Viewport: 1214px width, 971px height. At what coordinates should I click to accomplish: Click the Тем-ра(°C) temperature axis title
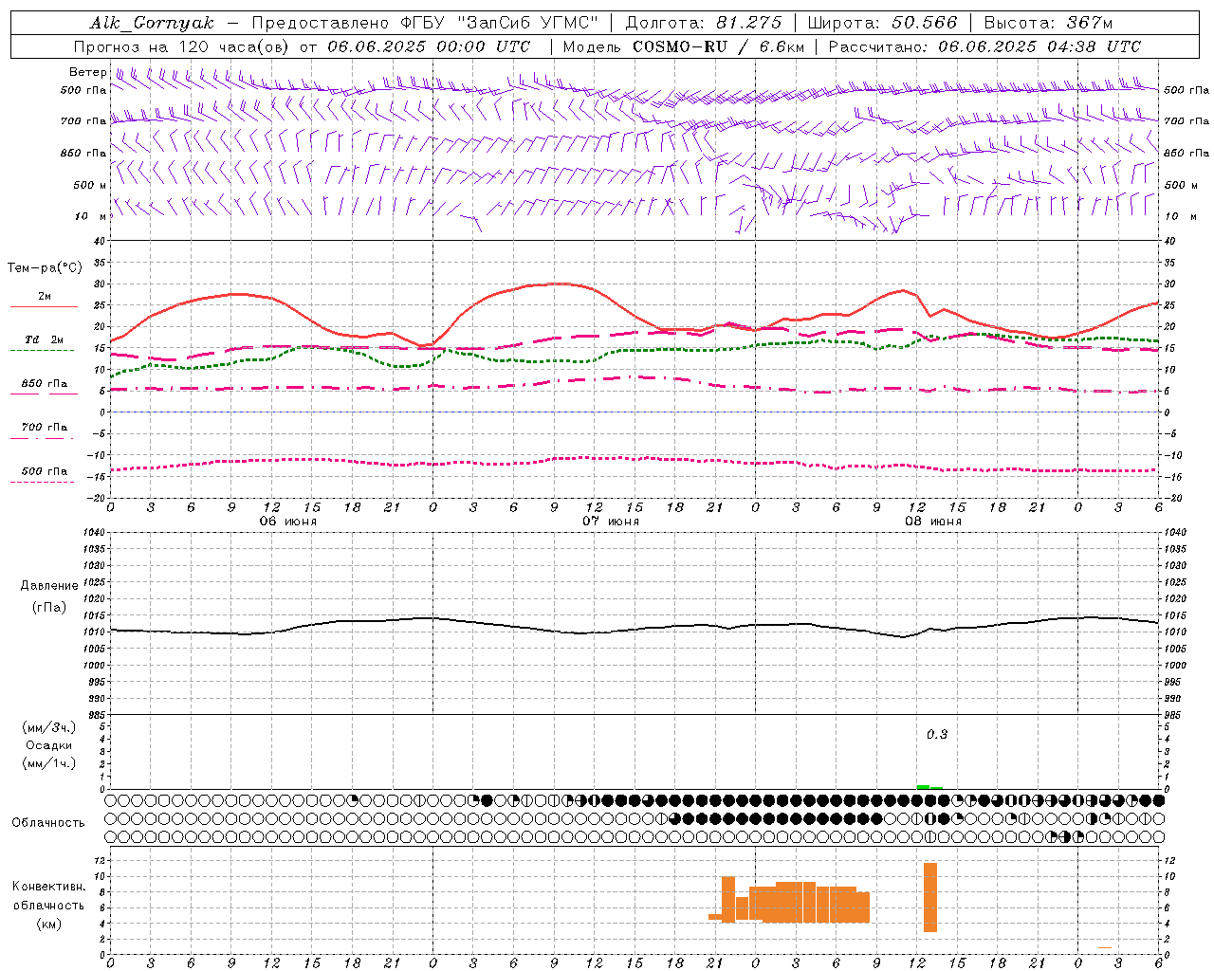[45, 268]
